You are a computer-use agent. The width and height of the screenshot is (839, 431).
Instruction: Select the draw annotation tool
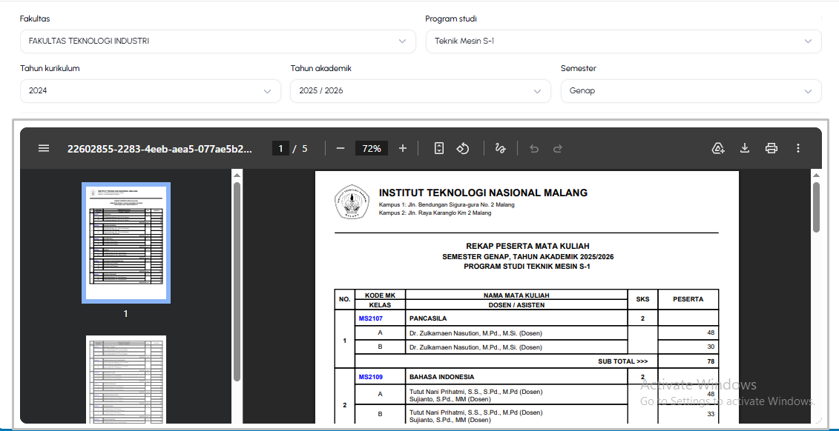501,148
